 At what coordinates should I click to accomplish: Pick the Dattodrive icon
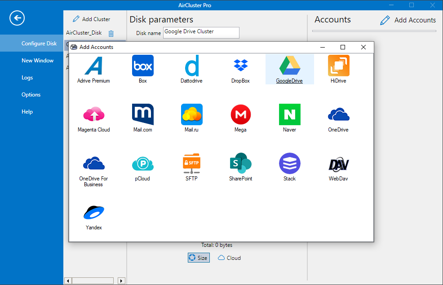point(191,66)
